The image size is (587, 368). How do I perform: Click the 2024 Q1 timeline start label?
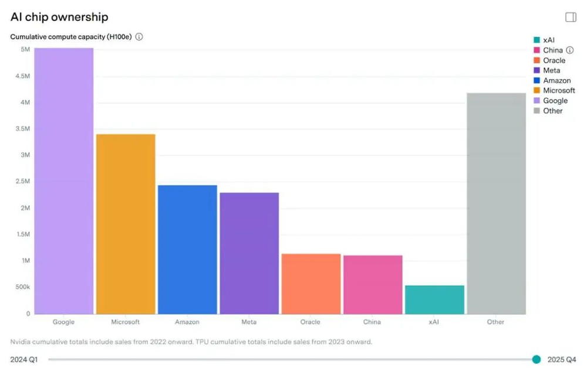[24, 359]
